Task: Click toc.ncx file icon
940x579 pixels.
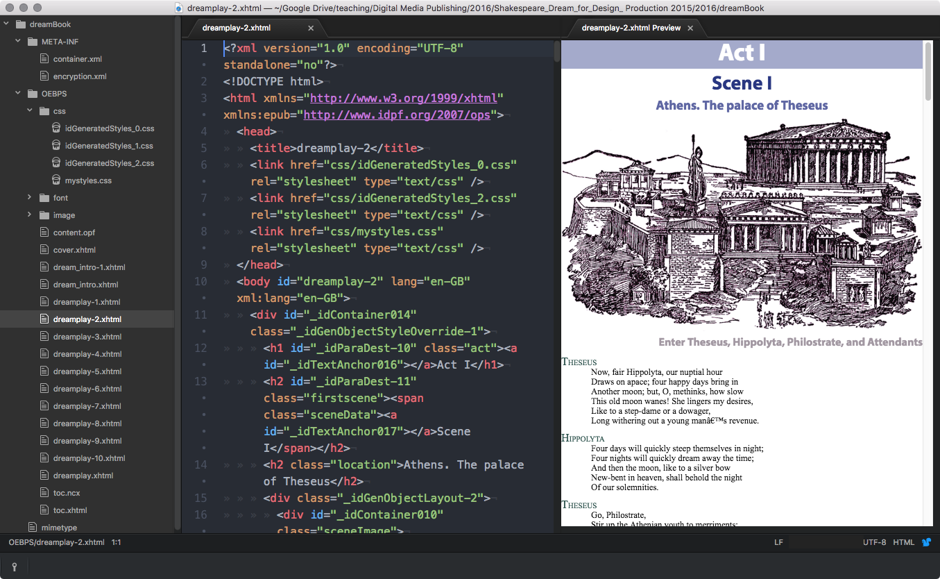Action: tap(44, 493)
